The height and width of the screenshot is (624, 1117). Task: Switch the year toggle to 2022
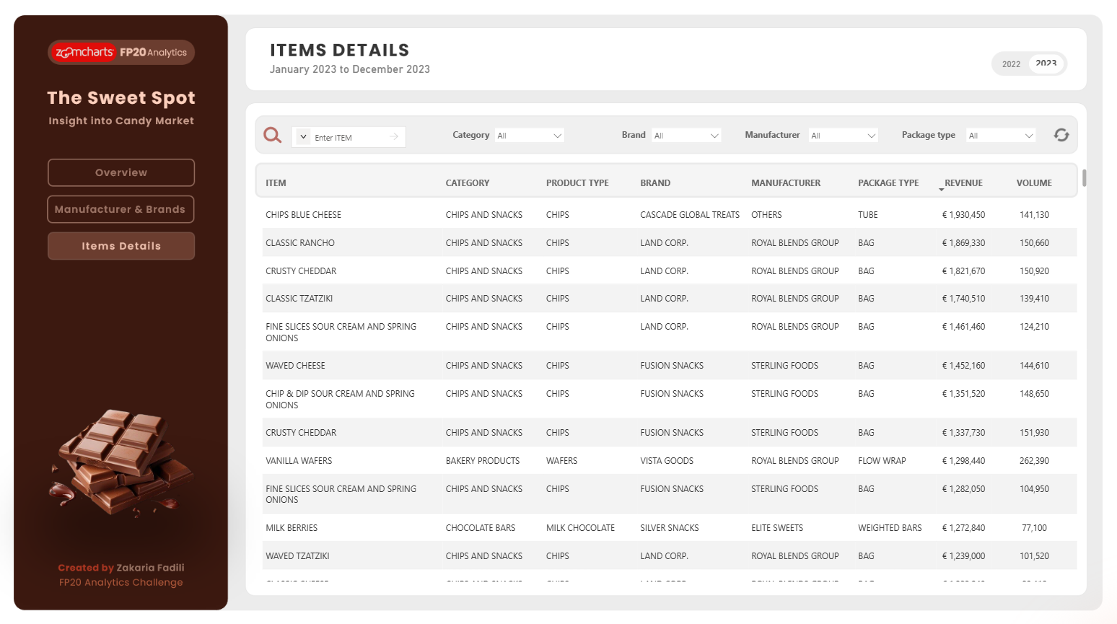point(1011,64)
